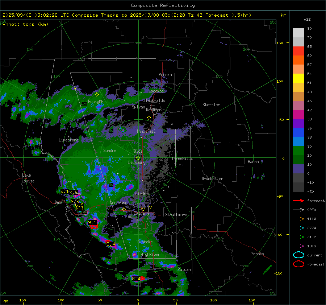Image resolution: width=326 pixels, height=305 pixels.
Task: Click the Sundre label
Action: (110, 150)
